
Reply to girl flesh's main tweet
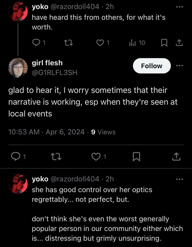click(15, 157)
